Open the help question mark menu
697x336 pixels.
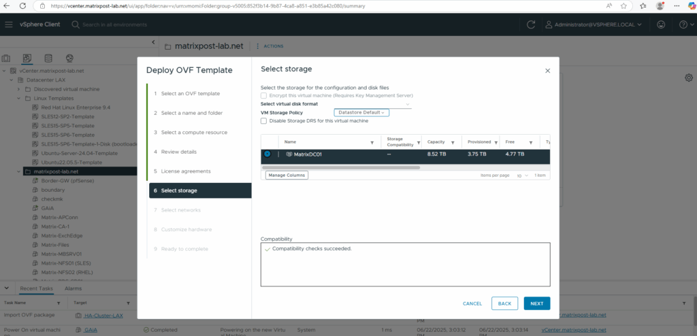[683, 24]
